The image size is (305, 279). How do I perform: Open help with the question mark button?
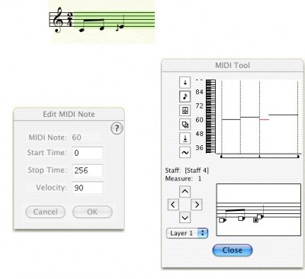pyautogui.click(x=117, y=128)
